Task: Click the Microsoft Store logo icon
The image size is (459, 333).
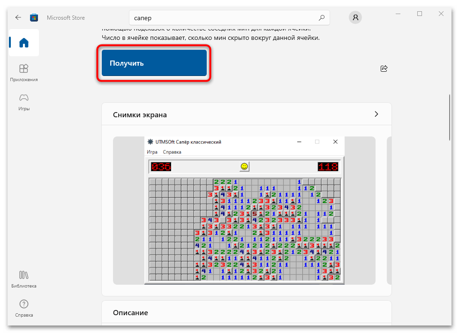Action: point(34,17)
